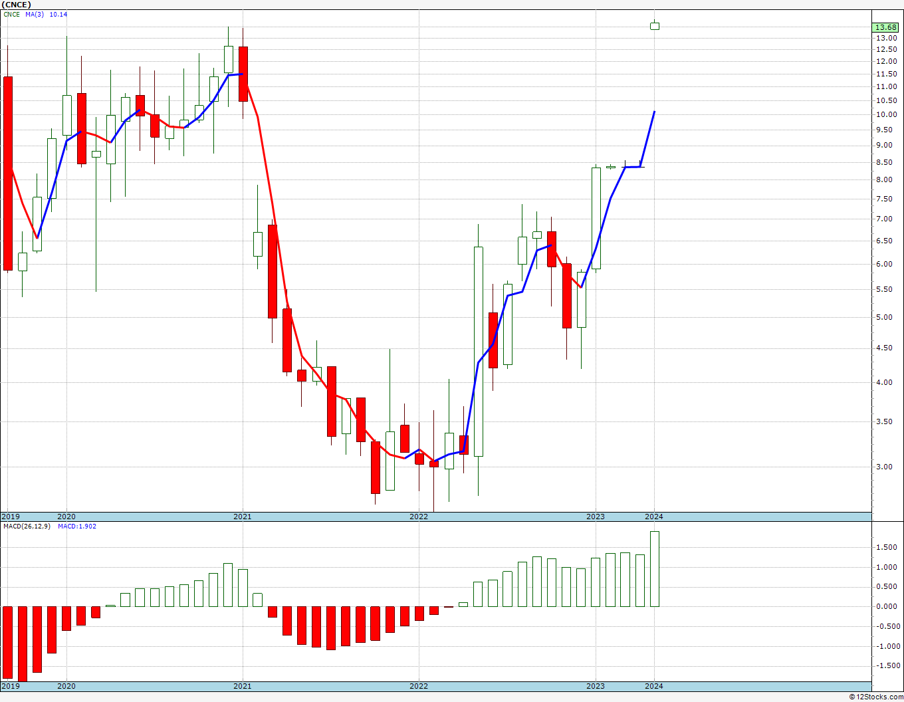Click the 13.00 price axis label
Viewport: 904px width, 702px height.
886,39
